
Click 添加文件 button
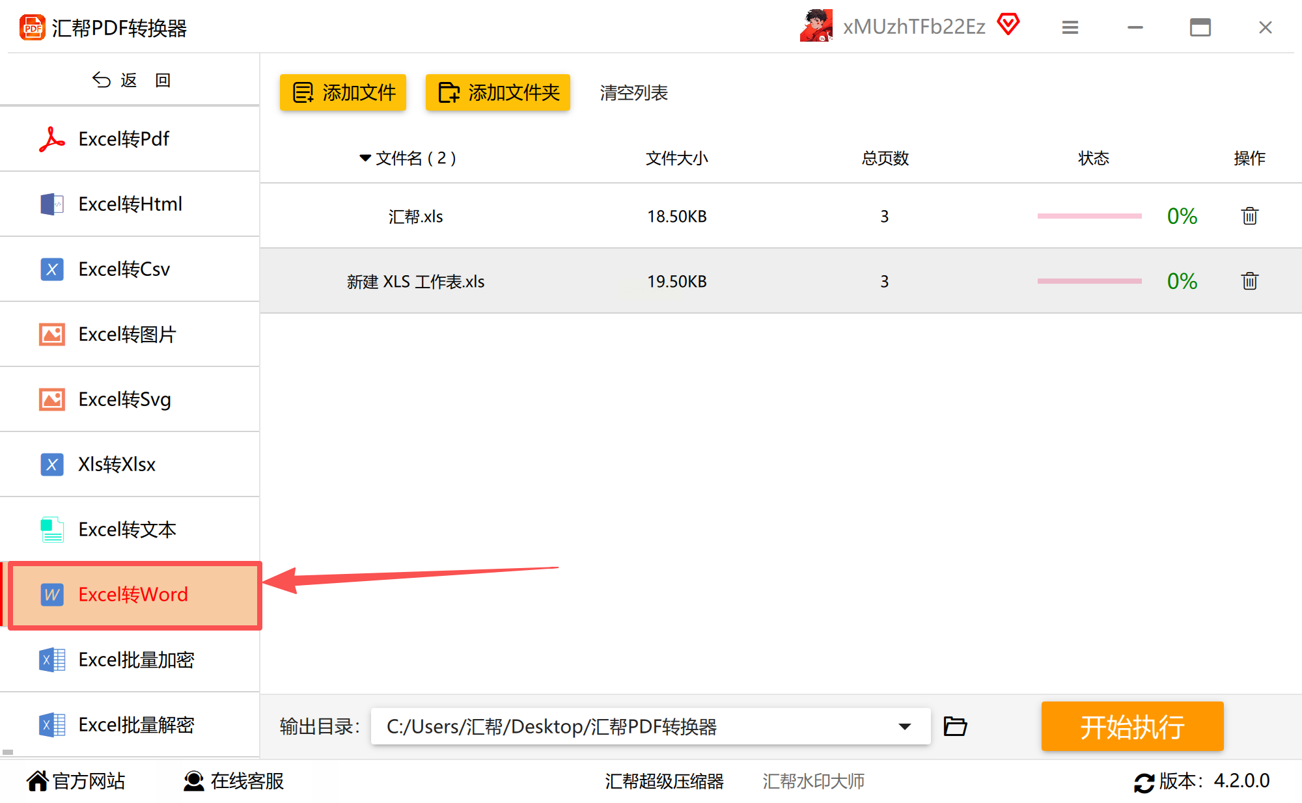343,92
